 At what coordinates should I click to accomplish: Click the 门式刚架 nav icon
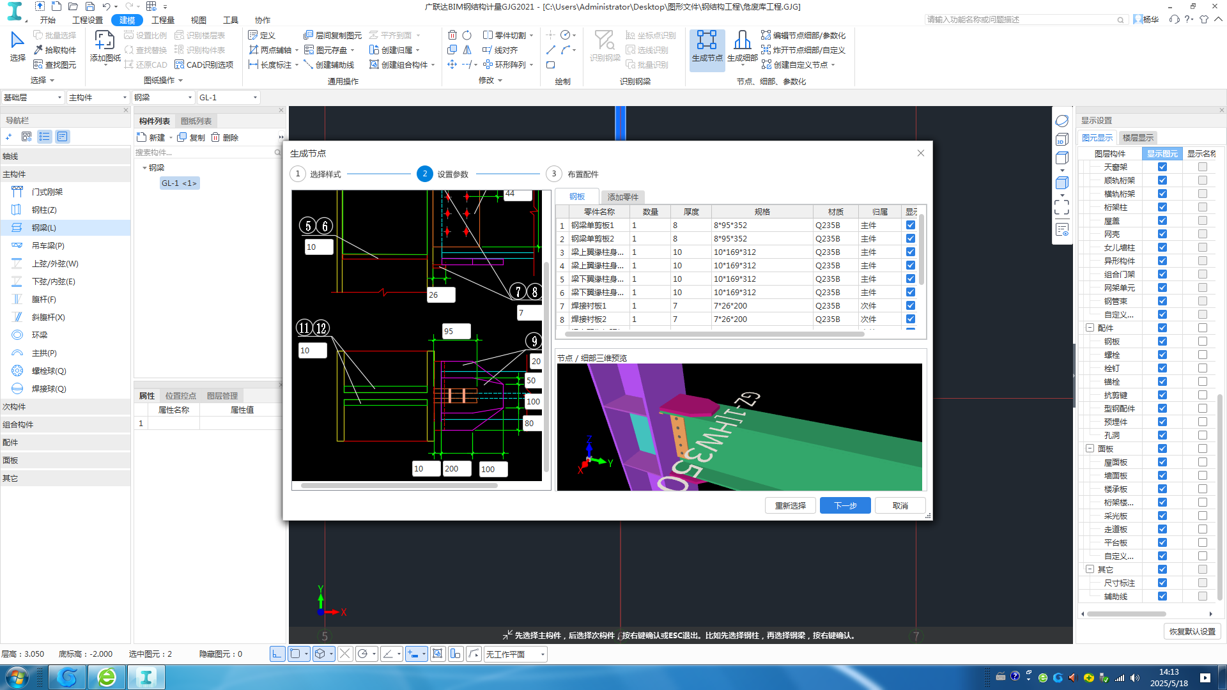[17, 192]
